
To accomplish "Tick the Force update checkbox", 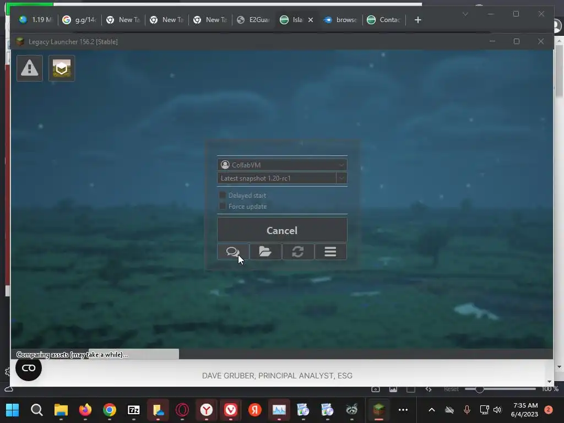I will pos(223,206).
